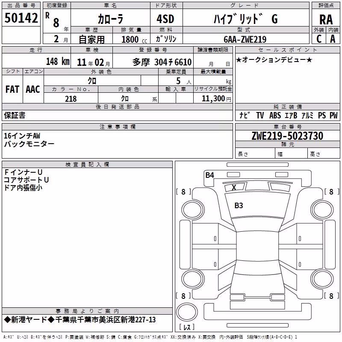Click the air conditioner value AAC
This screenshot has height=342, width=342.
33,89
